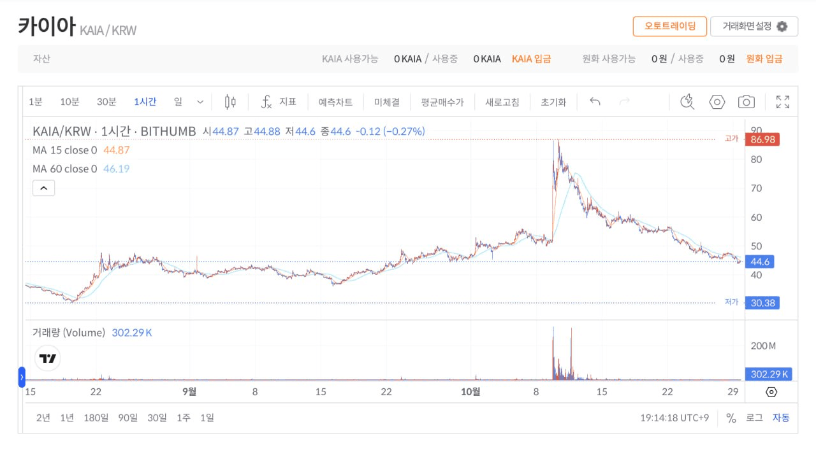Select the 90일 date range
Screen dimensions: 816x450
tap(127, 418)
